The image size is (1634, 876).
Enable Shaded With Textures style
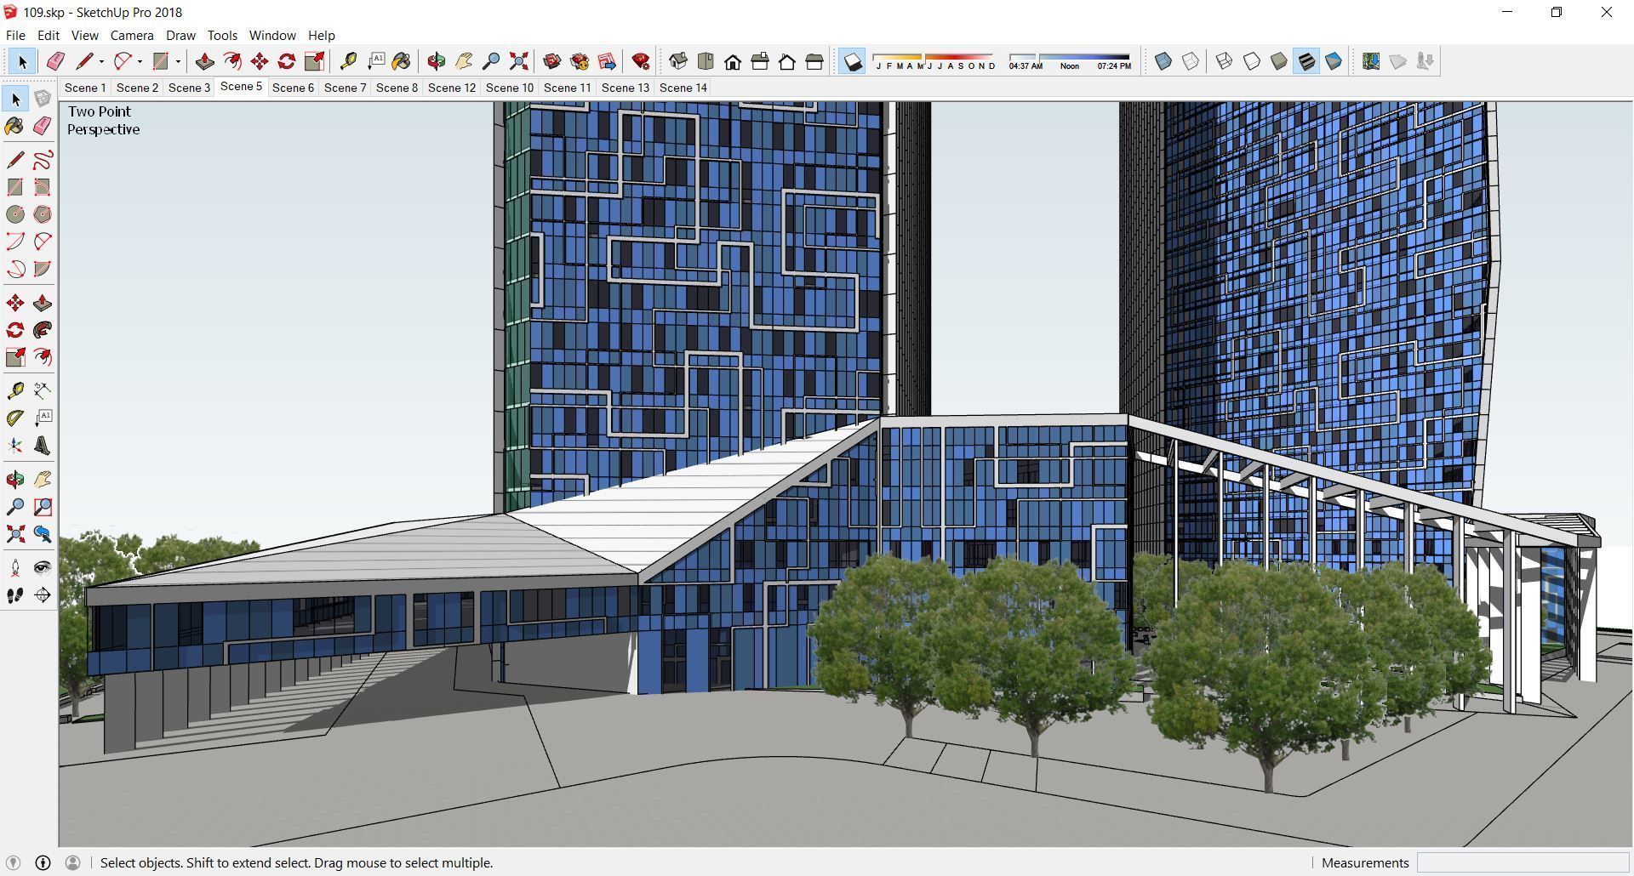coord(1306,61)
